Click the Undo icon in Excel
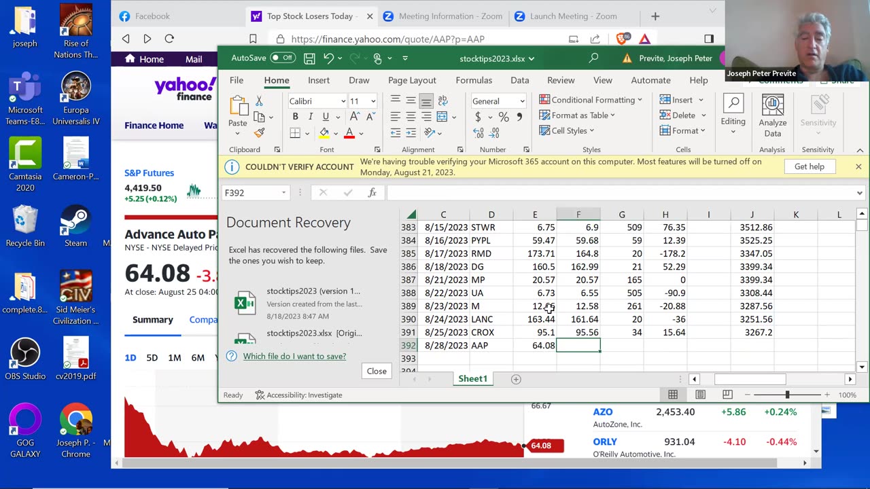The image size is (870, 489). click(328, 58)
